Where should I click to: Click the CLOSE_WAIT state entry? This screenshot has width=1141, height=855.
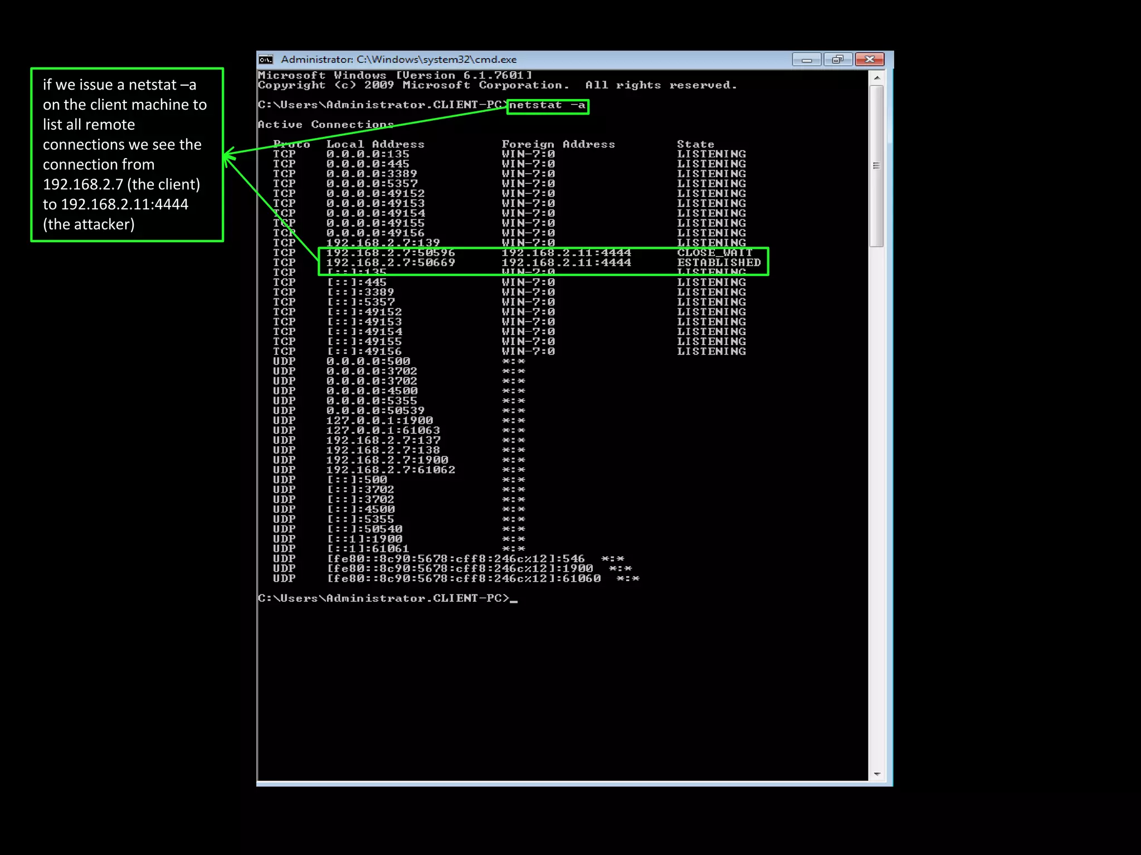click(714, 253)
